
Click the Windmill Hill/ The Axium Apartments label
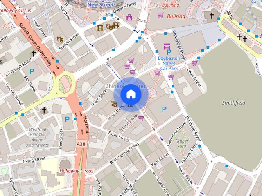click(38, 137)
